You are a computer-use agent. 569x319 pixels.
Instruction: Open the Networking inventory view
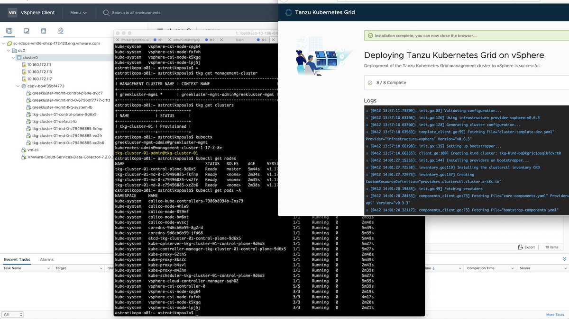tap(60, 31)
